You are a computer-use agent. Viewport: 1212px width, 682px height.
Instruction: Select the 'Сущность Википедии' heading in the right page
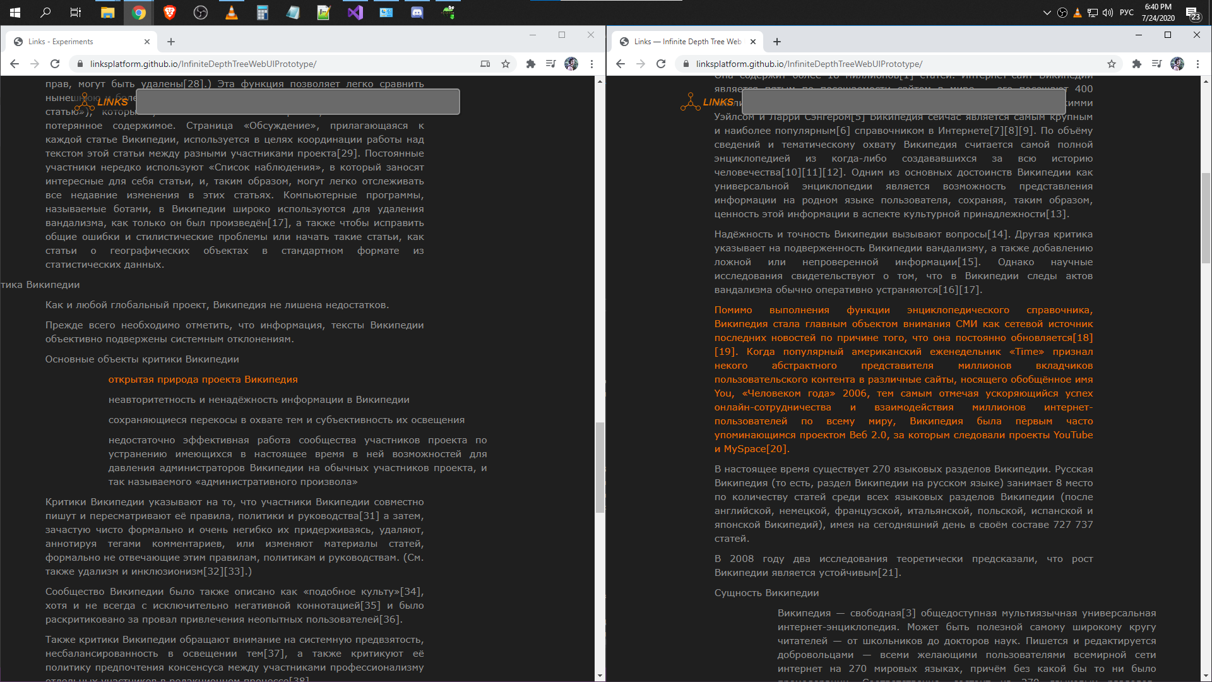[766, 593]
